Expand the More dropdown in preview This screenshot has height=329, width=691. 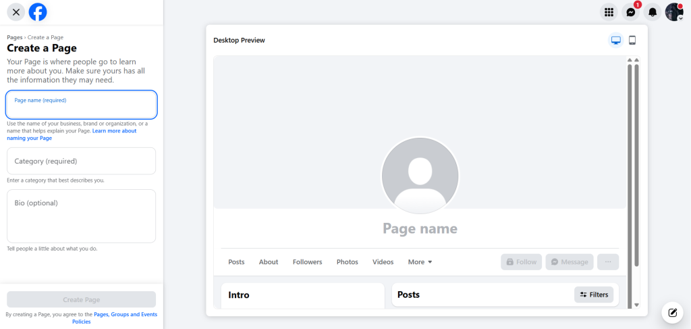[420, 262]
